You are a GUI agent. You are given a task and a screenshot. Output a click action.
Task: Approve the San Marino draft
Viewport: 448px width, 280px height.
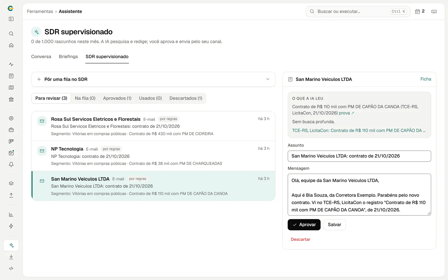coord(304,225)
